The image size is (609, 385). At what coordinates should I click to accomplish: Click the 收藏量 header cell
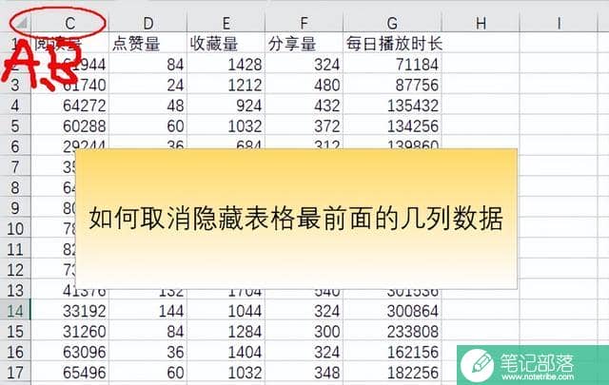click(x=226, y=44)
